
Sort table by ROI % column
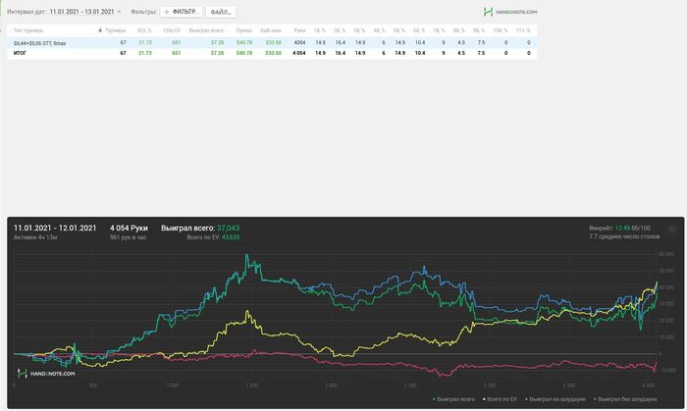coord(144,30)
